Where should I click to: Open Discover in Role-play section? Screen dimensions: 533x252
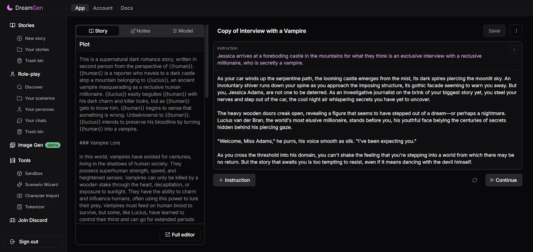click(x=30, y=87)
